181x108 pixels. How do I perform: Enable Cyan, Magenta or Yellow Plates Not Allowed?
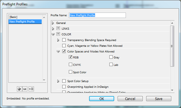point(64,46)
